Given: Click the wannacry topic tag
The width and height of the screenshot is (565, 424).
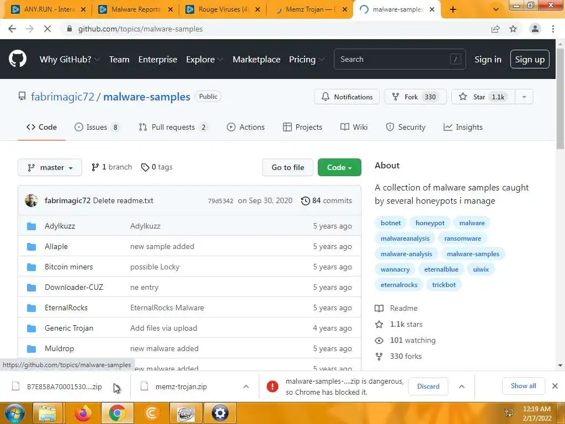Looking at the screenshot, I should point(395,269).
